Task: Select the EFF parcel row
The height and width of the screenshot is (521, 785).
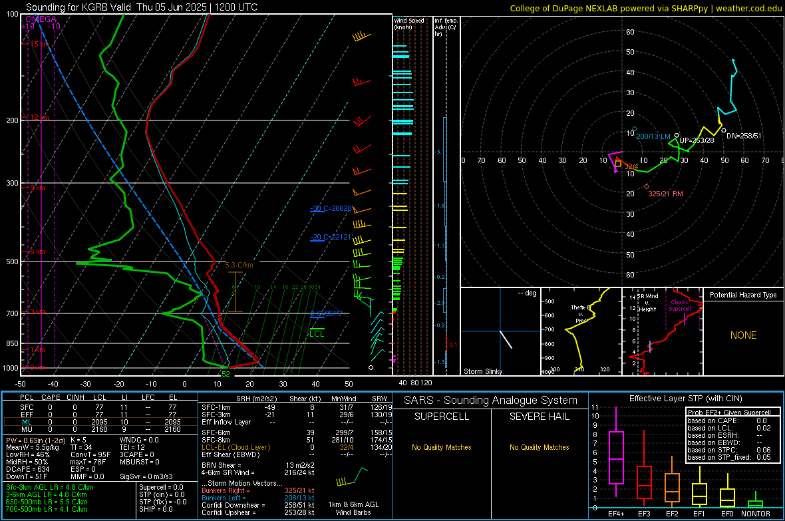Action: coord(100,415)
